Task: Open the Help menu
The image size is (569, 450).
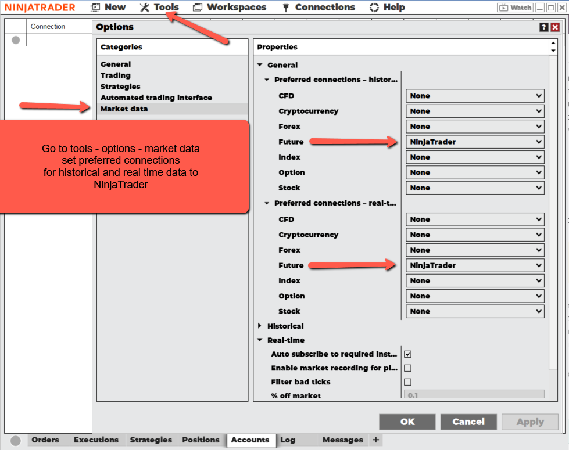Action: [x=387, y=7]
